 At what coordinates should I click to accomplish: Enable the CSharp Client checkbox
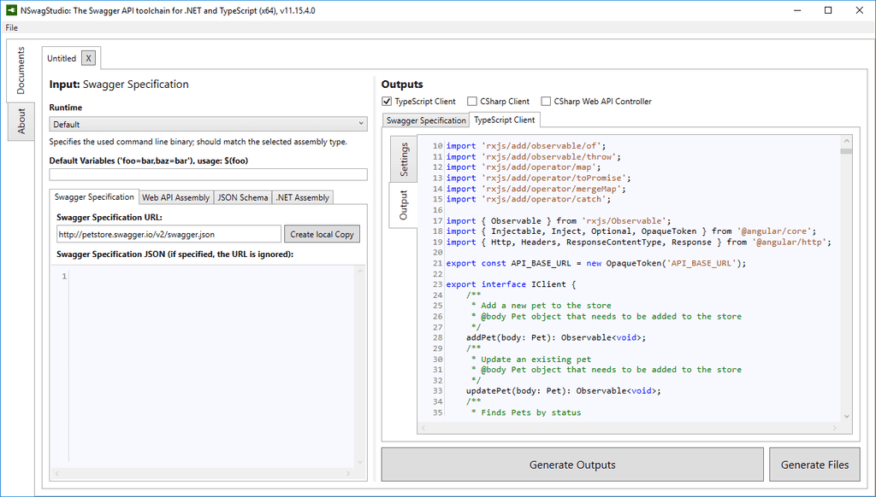coord(472,102)
